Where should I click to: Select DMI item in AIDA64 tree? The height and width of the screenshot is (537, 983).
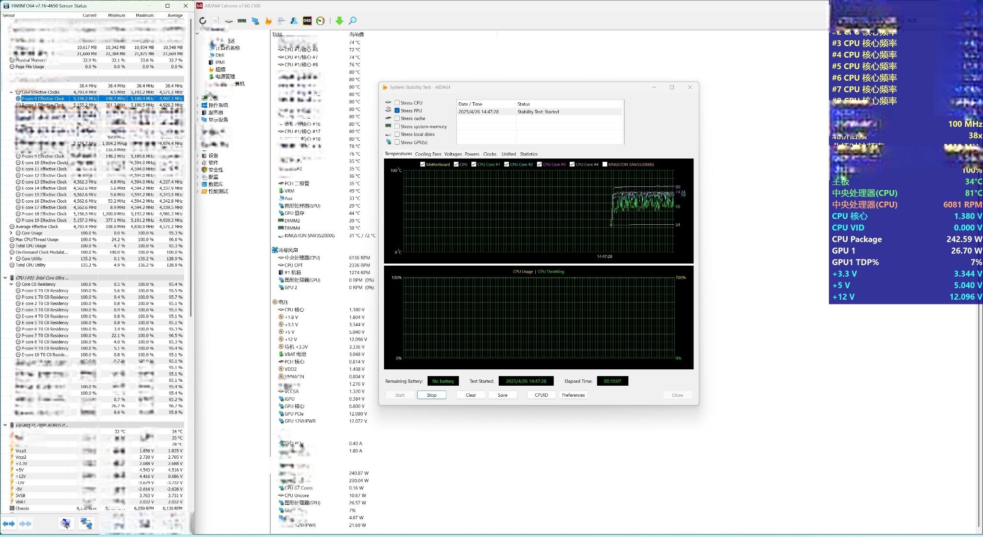point(220,55)
